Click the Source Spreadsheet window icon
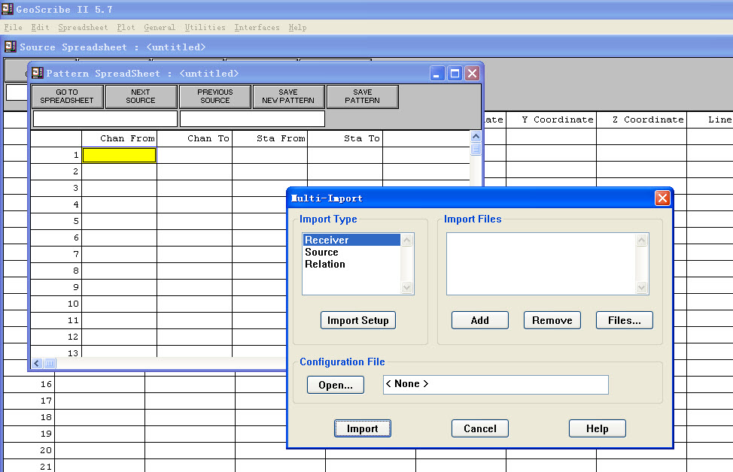The height and width of the screenshot is (472, 733). click(11, 47)
